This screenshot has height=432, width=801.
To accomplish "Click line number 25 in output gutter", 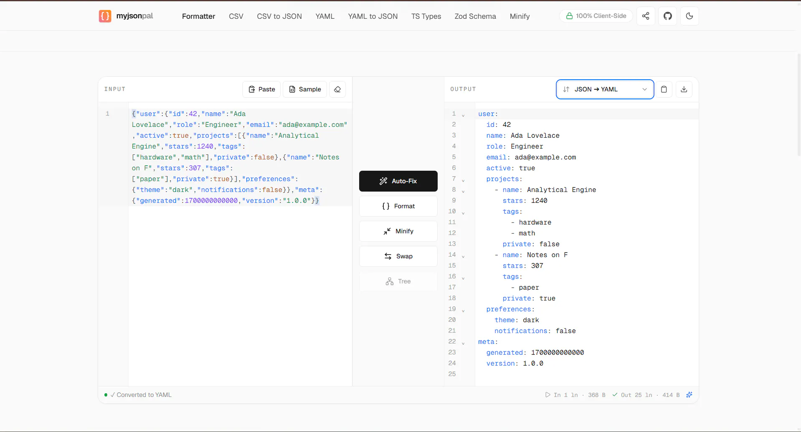I will (x=452, y=374).
